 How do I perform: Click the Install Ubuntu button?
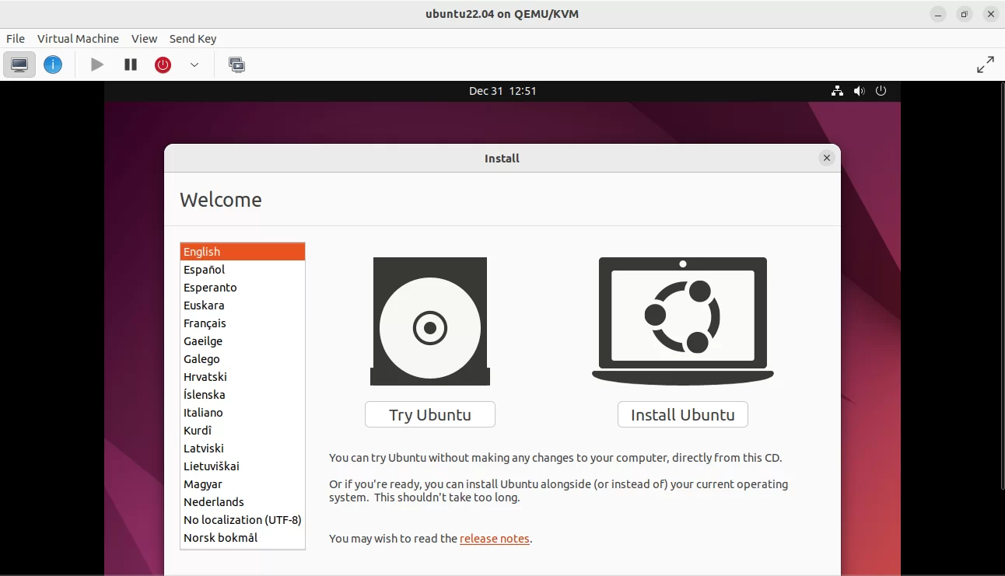683,414
